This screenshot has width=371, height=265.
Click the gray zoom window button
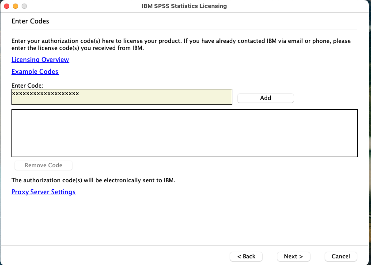click(24, 6)
